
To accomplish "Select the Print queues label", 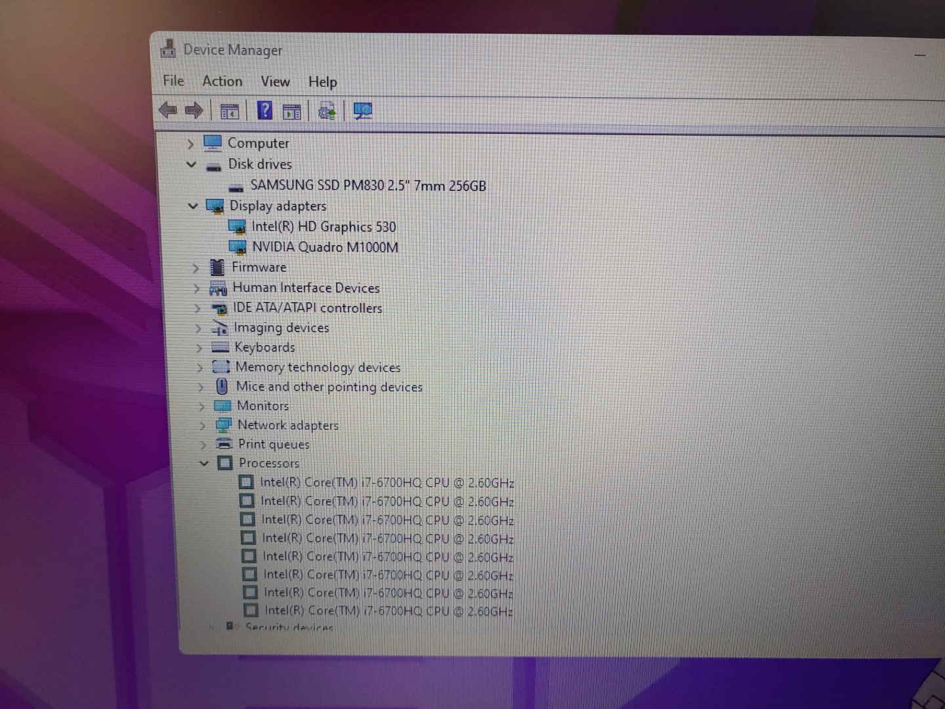I will [274, 444].
